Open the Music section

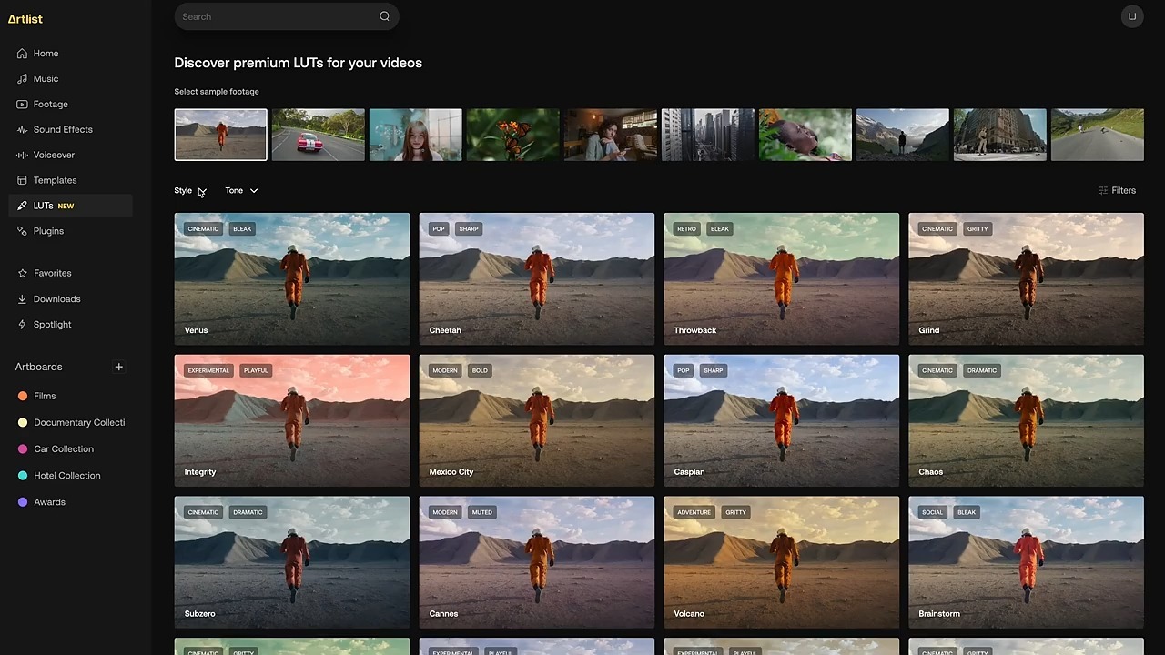[x=46, y=79]
